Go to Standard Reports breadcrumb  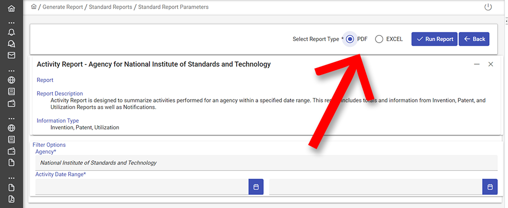pyautogui.click(x=110, y=7)
